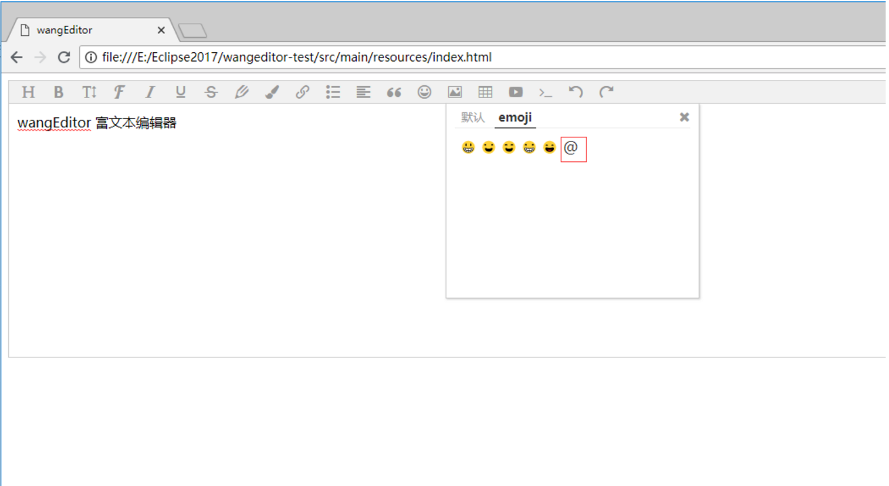Open the background color brush tool
The image size is (889, 486).
pyautogui.click(x=272, y=92)
